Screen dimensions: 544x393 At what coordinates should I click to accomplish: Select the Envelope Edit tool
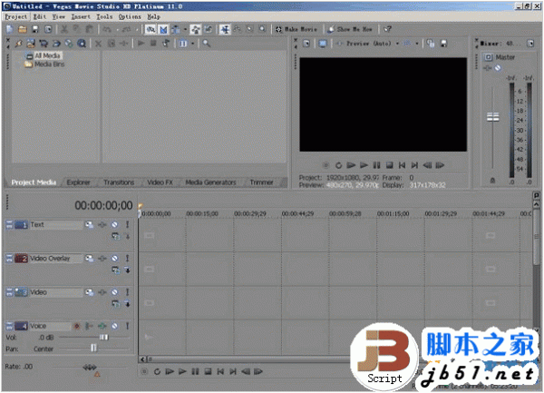[x=238, y=30]
